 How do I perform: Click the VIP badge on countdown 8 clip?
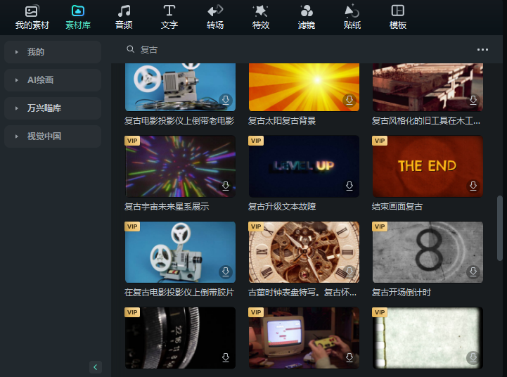[380, 226]
